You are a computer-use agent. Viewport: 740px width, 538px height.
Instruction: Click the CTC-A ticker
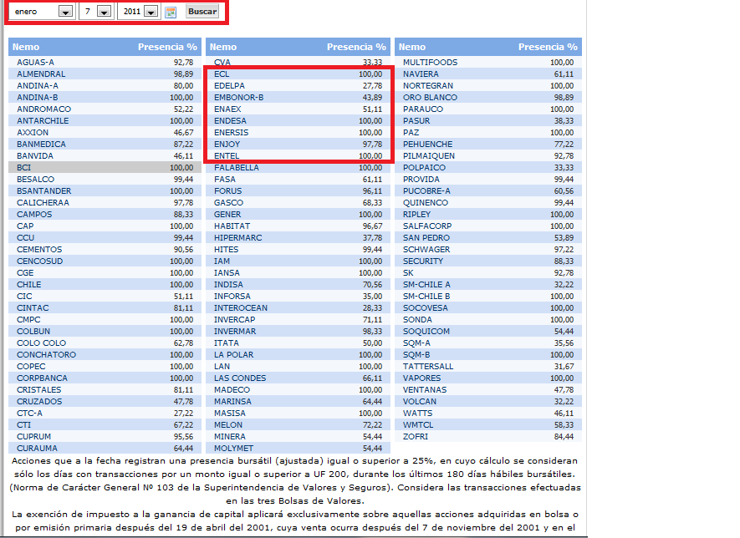(29, 413)
